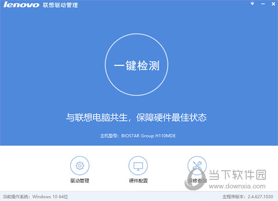Minimize the Lenovo driver manager window
Screen dimensions: 278x201
263,4
